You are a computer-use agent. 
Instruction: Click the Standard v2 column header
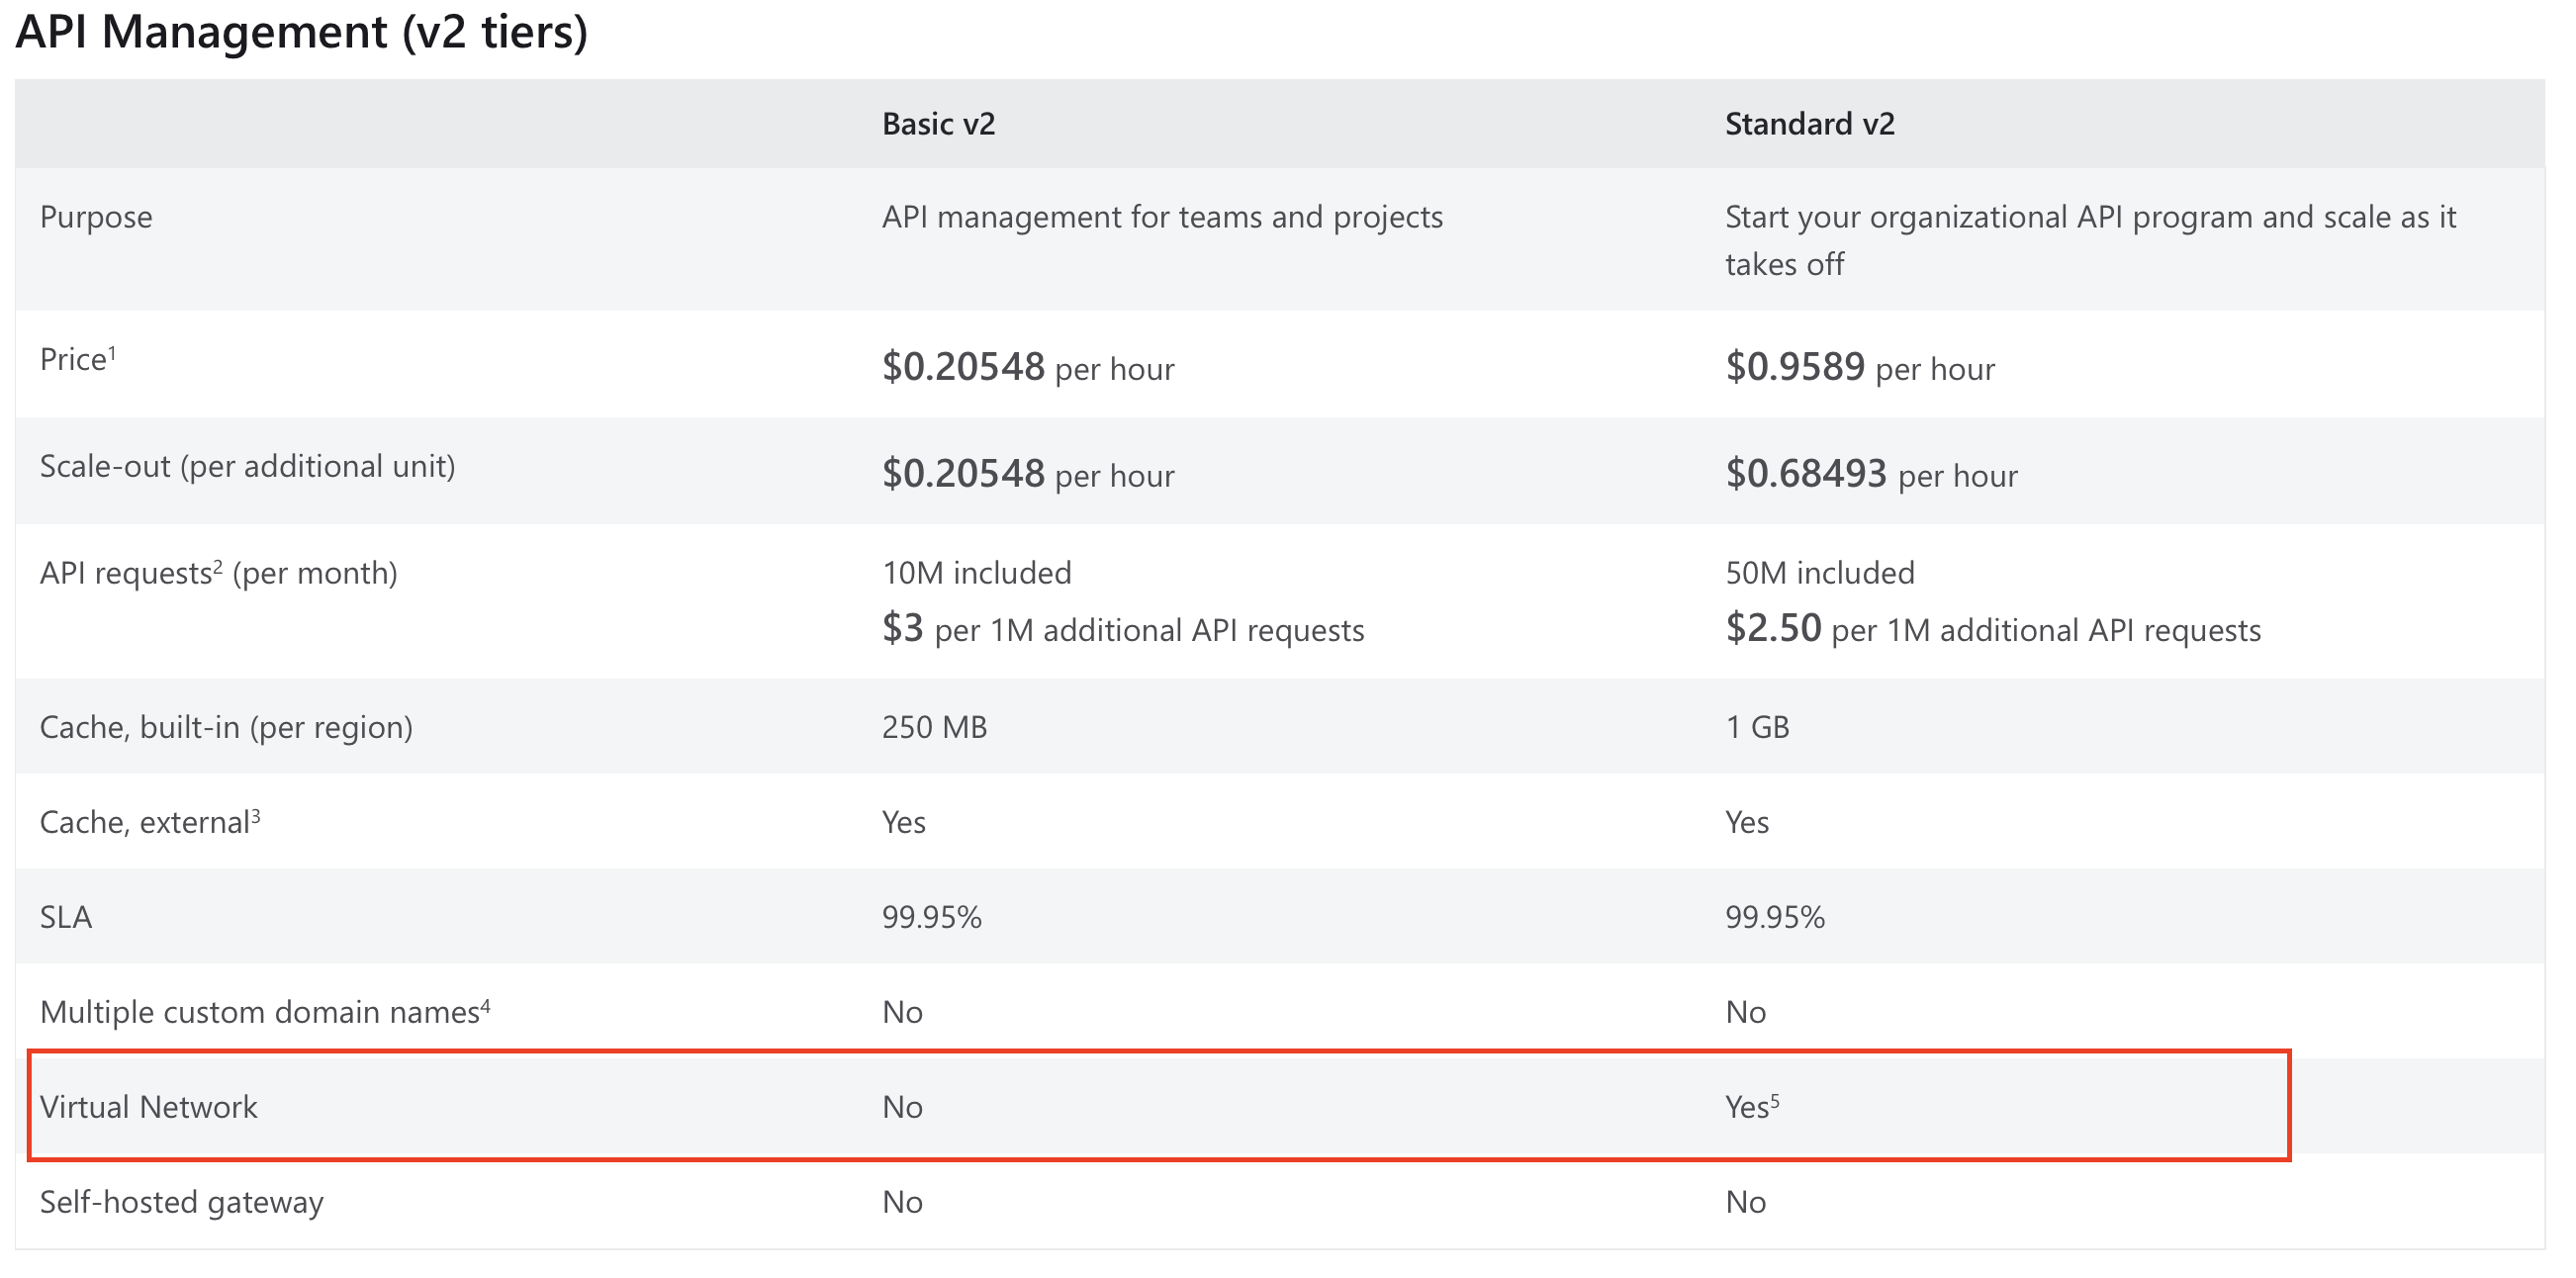pos(1809,124)
